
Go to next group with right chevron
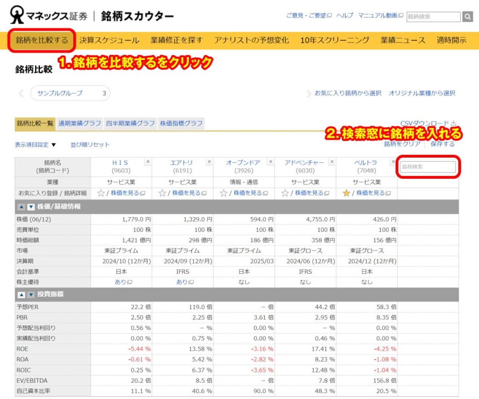click(x=309, y=94)
